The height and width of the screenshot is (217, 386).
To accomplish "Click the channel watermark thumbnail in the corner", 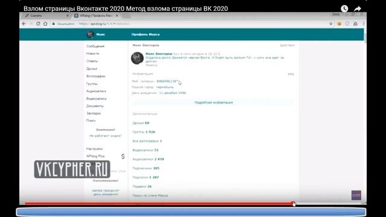I will point(356,195).
